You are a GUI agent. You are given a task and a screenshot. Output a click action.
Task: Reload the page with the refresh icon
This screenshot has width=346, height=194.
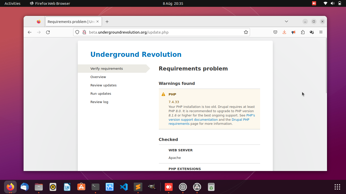coord(48,32)
